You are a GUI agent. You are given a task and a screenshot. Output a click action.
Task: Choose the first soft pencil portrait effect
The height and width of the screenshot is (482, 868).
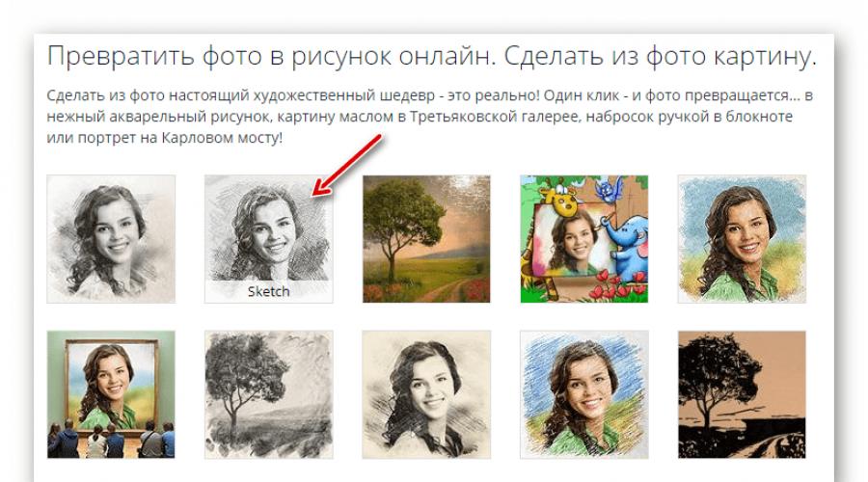pyautogui.click(x=111, y=239)
